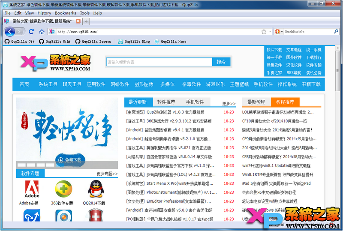
Task: Open the File menu
Action: (7, 13)
